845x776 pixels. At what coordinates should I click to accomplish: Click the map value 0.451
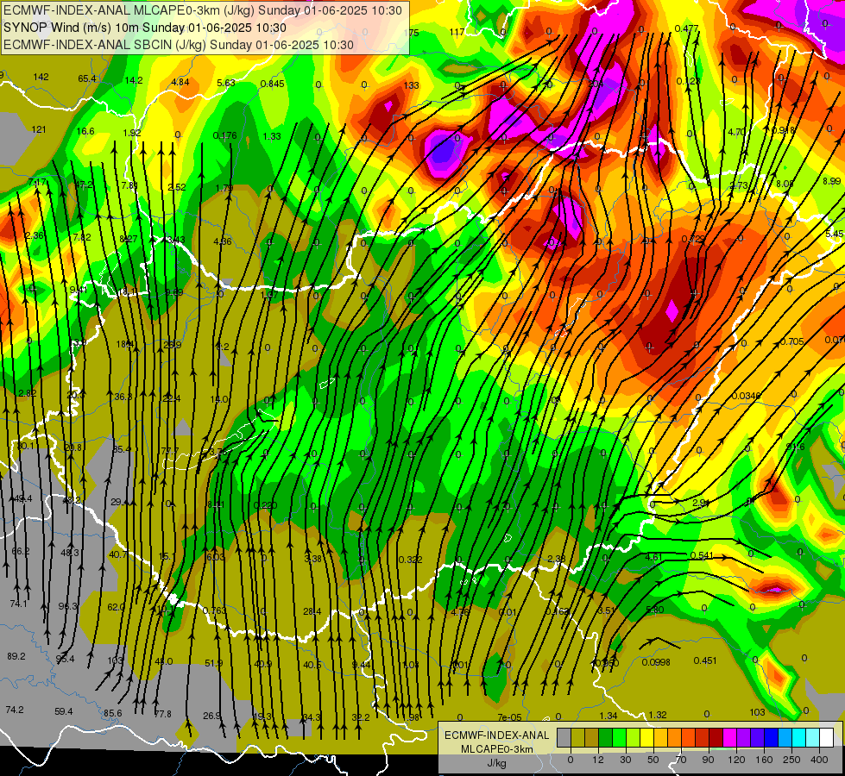[705, 660]
